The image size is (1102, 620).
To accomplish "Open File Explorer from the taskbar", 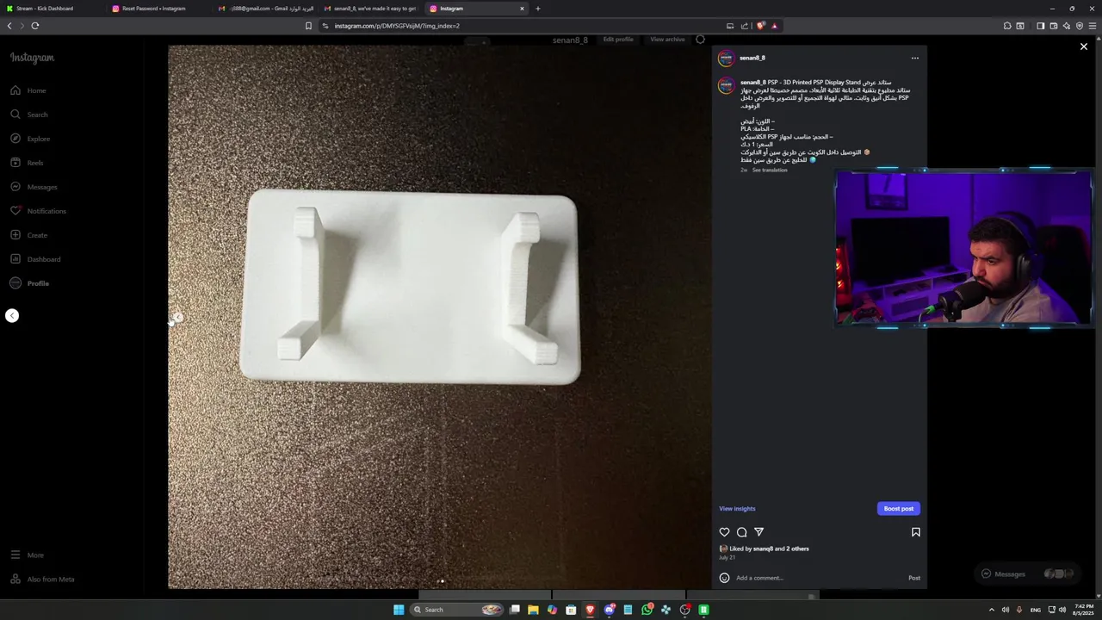I will pos(533,610).
